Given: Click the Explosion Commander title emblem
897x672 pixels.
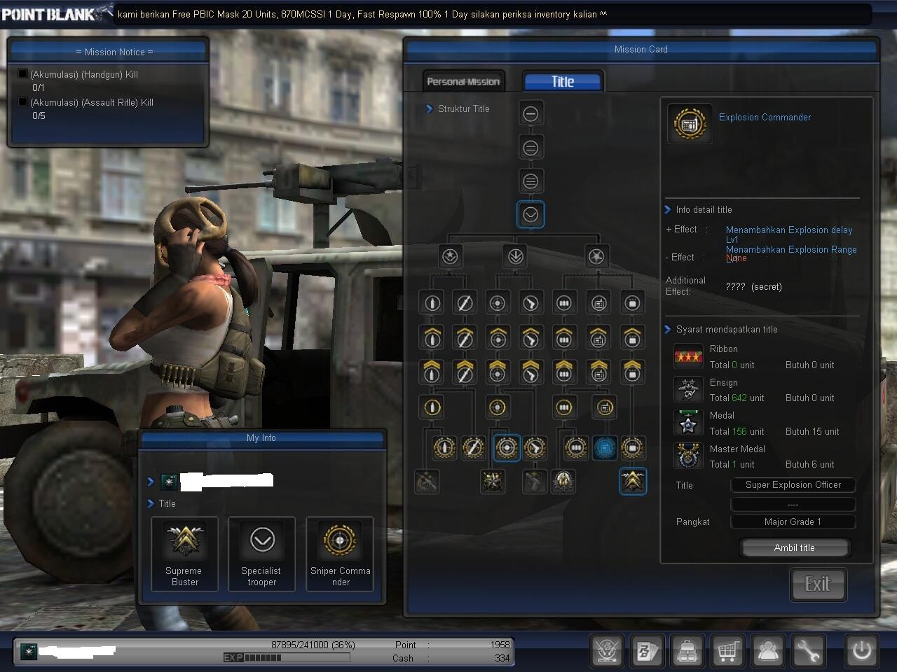Looking at the screenshot, I should pos(690,125).
